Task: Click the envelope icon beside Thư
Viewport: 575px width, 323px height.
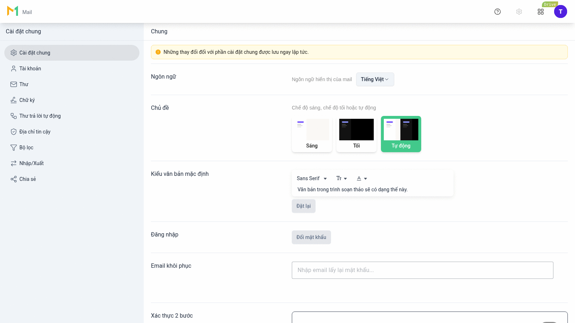Action: click(14, 84)
